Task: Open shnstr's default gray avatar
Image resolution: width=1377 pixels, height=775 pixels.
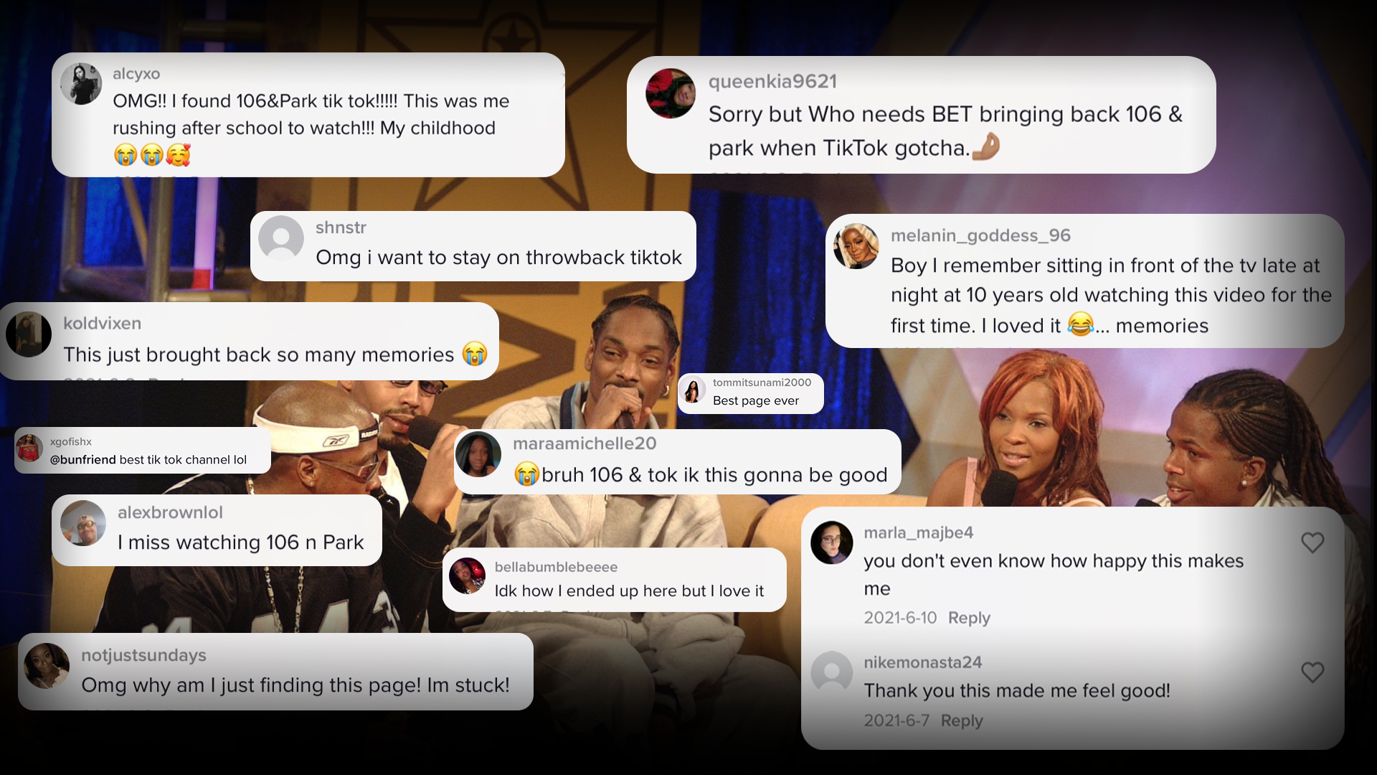Action: point(281,239)
